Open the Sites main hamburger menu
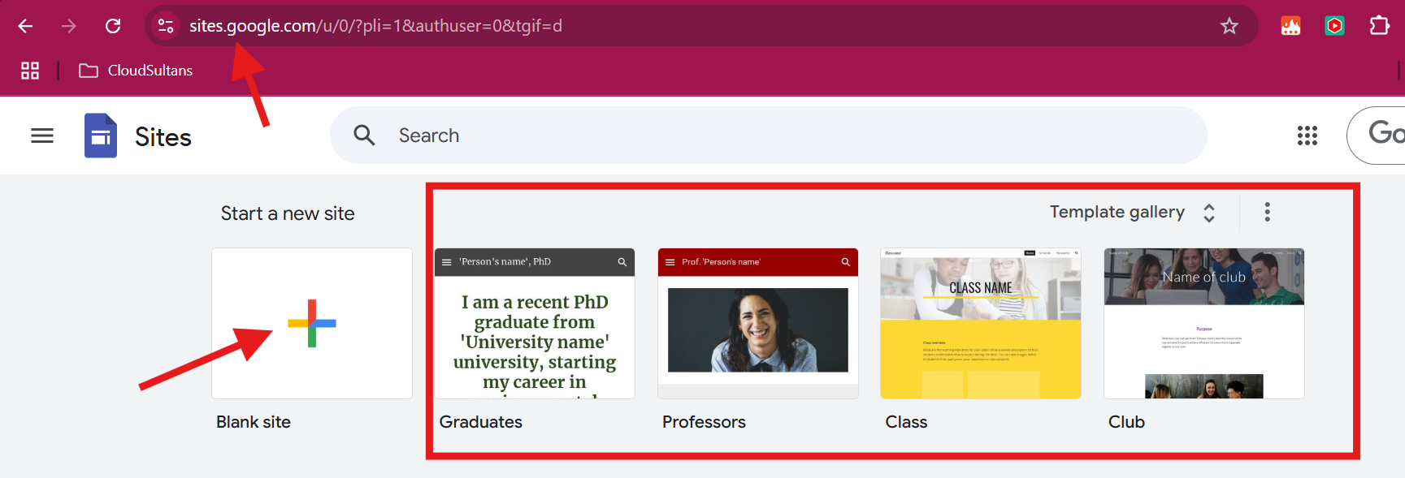1405x478 pixels. coord(42,136)
